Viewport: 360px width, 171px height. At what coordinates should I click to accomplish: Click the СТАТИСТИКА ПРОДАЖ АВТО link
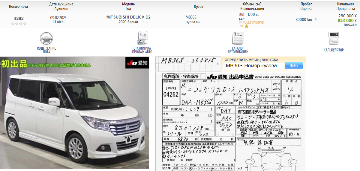pos(142,50)
